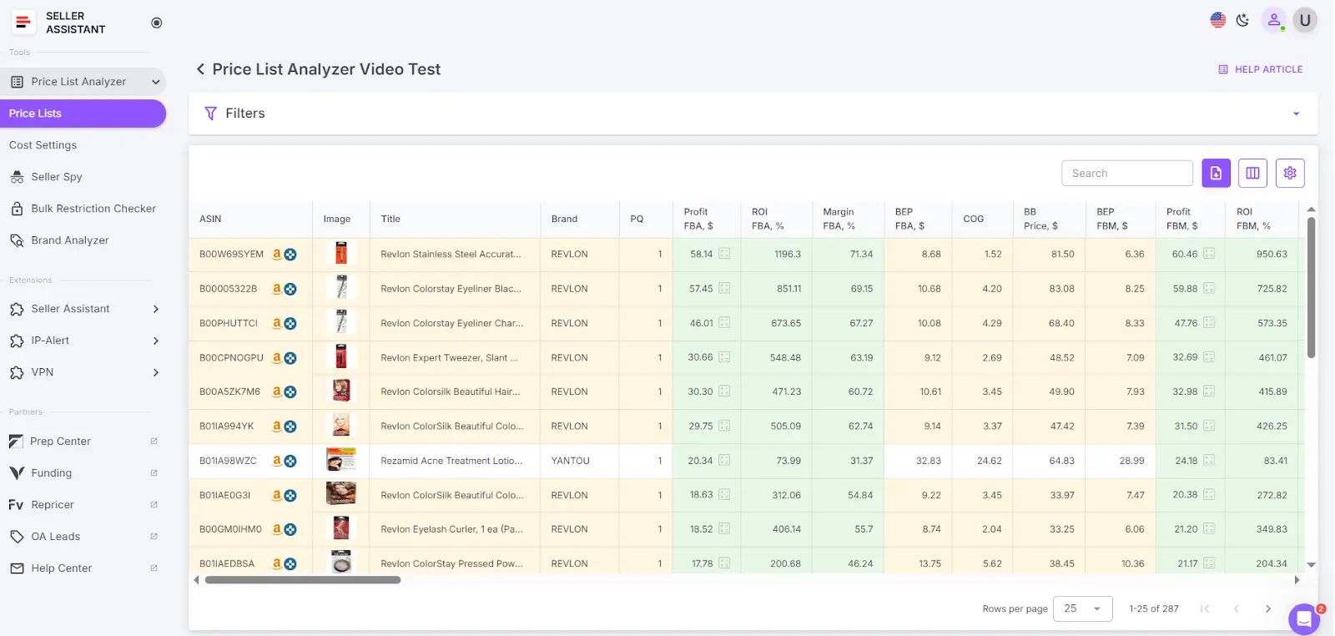Sort by the COG column header
The width and height of the screenshot is (1335, 636).
tap(973, 219)
